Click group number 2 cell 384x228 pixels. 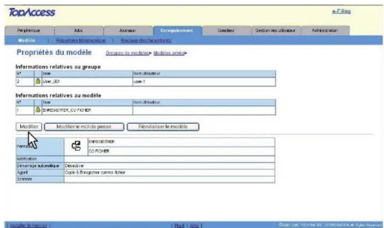point(25,82)
